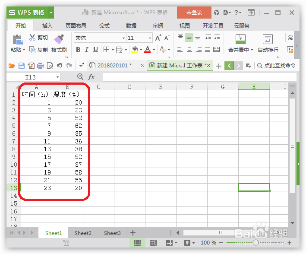Screen dimensions: 306x254
Task: Decrease indent icon
Action: (x=208, y=37)
